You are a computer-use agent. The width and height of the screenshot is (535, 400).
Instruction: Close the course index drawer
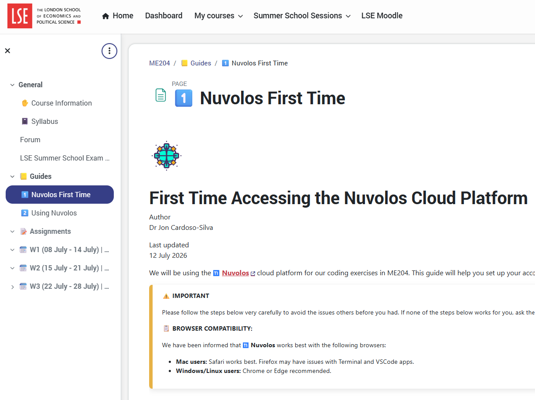coord(7,51)
